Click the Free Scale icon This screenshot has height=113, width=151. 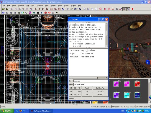point(85,9)
